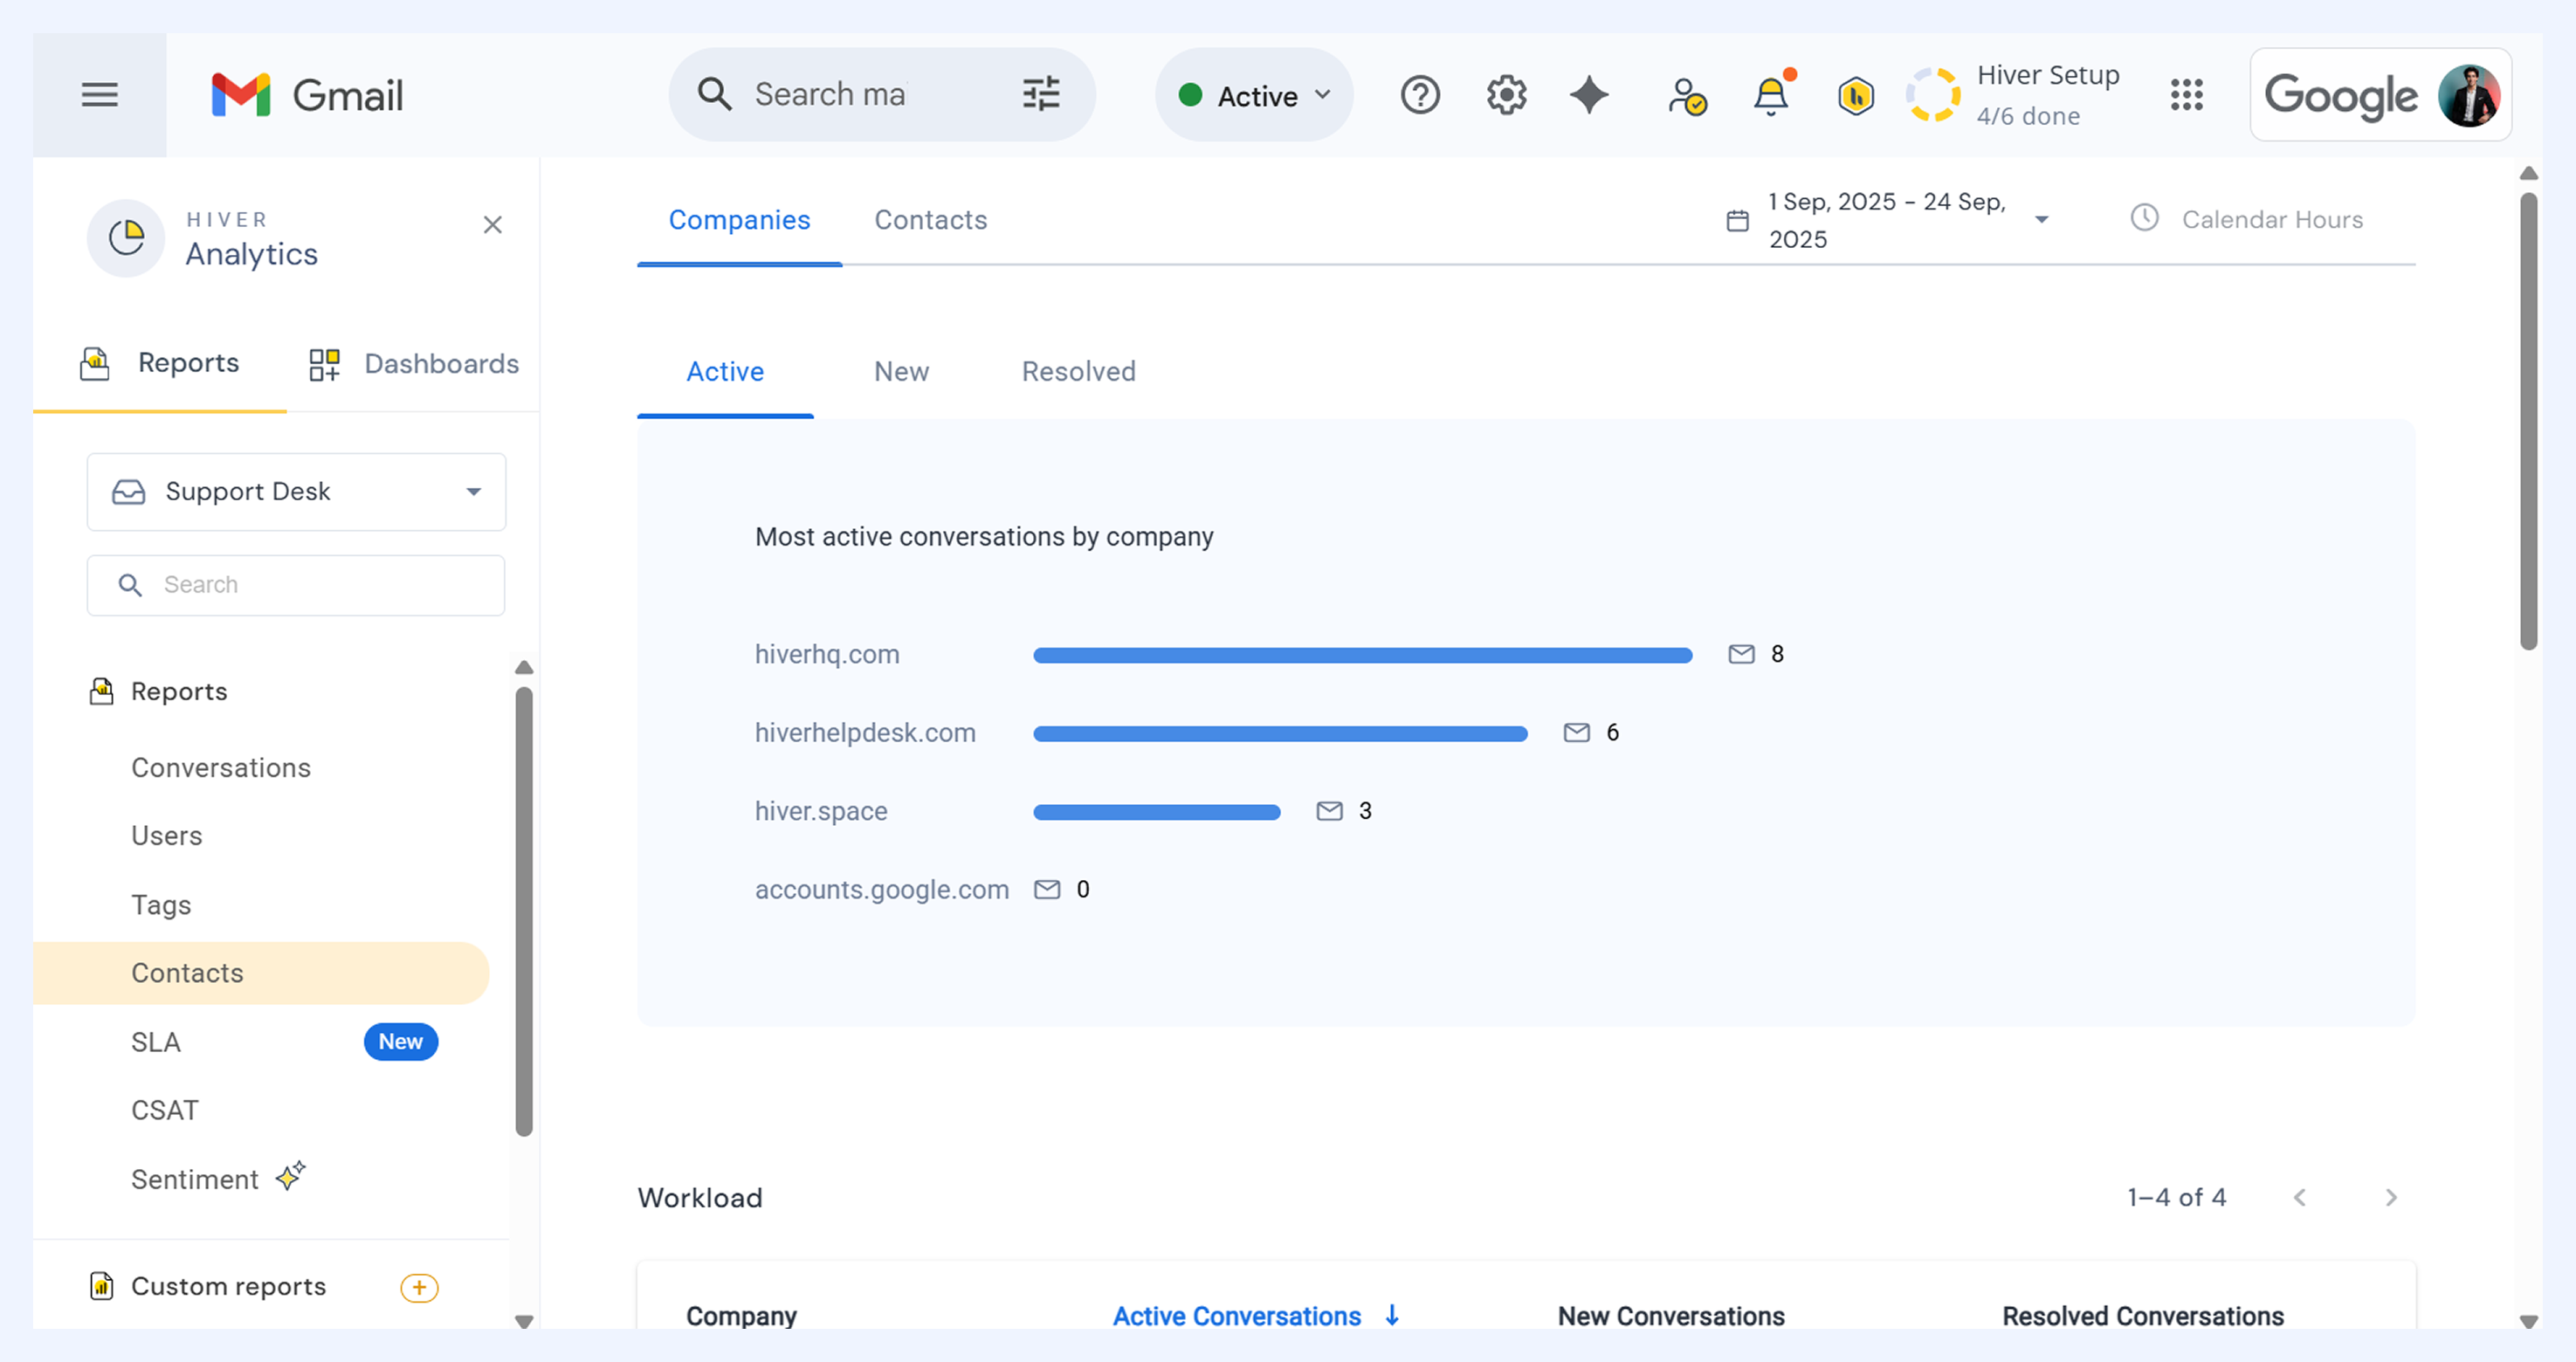The width and height of the screenshot is (2576, 1362).
Task: Open the Sentiment report
Action: pyautogui.click(x=195, y=1179)
